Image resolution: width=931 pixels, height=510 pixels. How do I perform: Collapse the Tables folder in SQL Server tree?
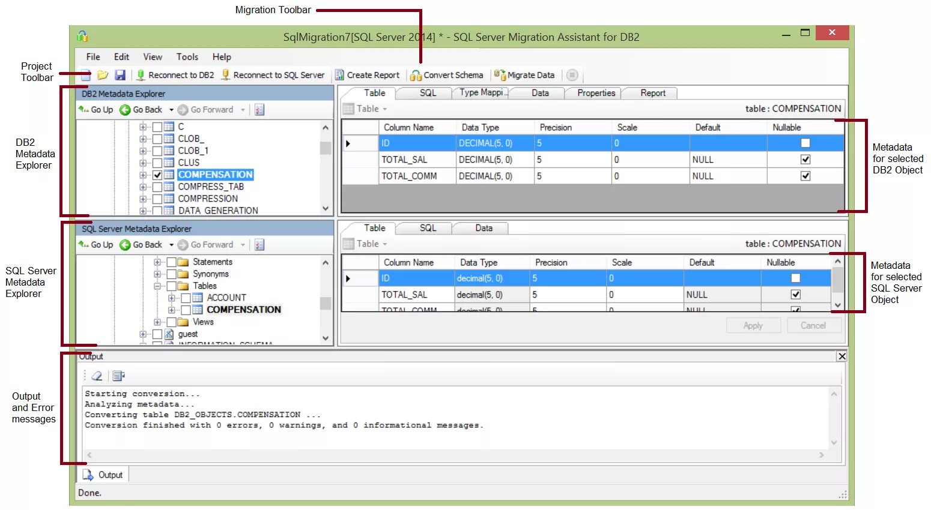coord(157,286)
